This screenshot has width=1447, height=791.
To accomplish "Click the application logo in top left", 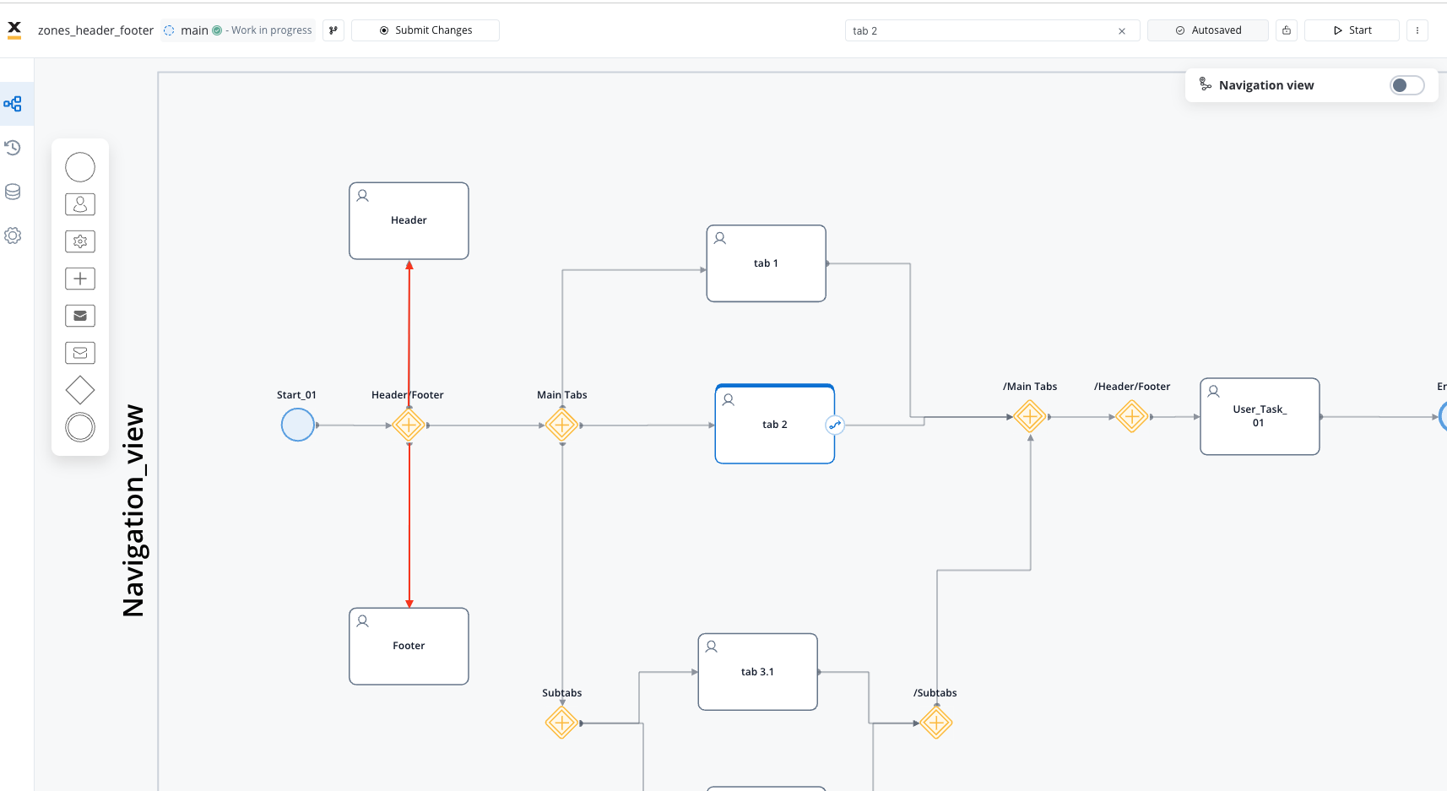I will click(14, 30).
